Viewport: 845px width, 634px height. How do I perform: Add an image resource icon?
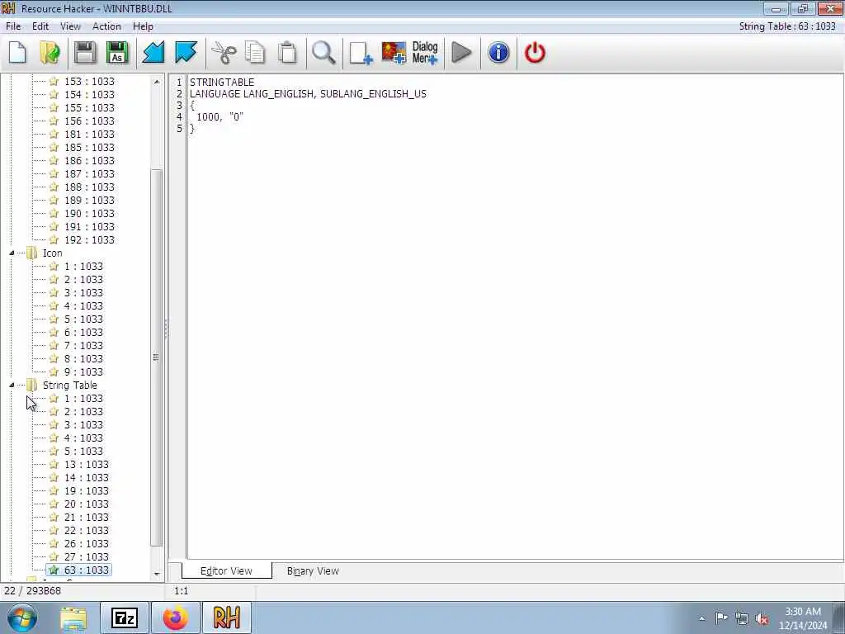pyautogui.click(x=394, y=53)
